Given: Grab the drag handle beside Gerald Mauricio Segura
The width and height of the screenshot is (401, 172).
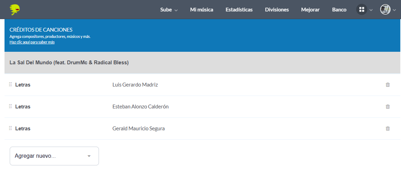Looking at the screenshot, I should point(10,129).
